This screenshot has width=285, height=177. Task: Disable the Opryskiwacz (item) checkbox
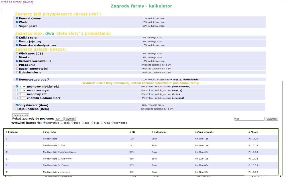click(x=17, y=105)
